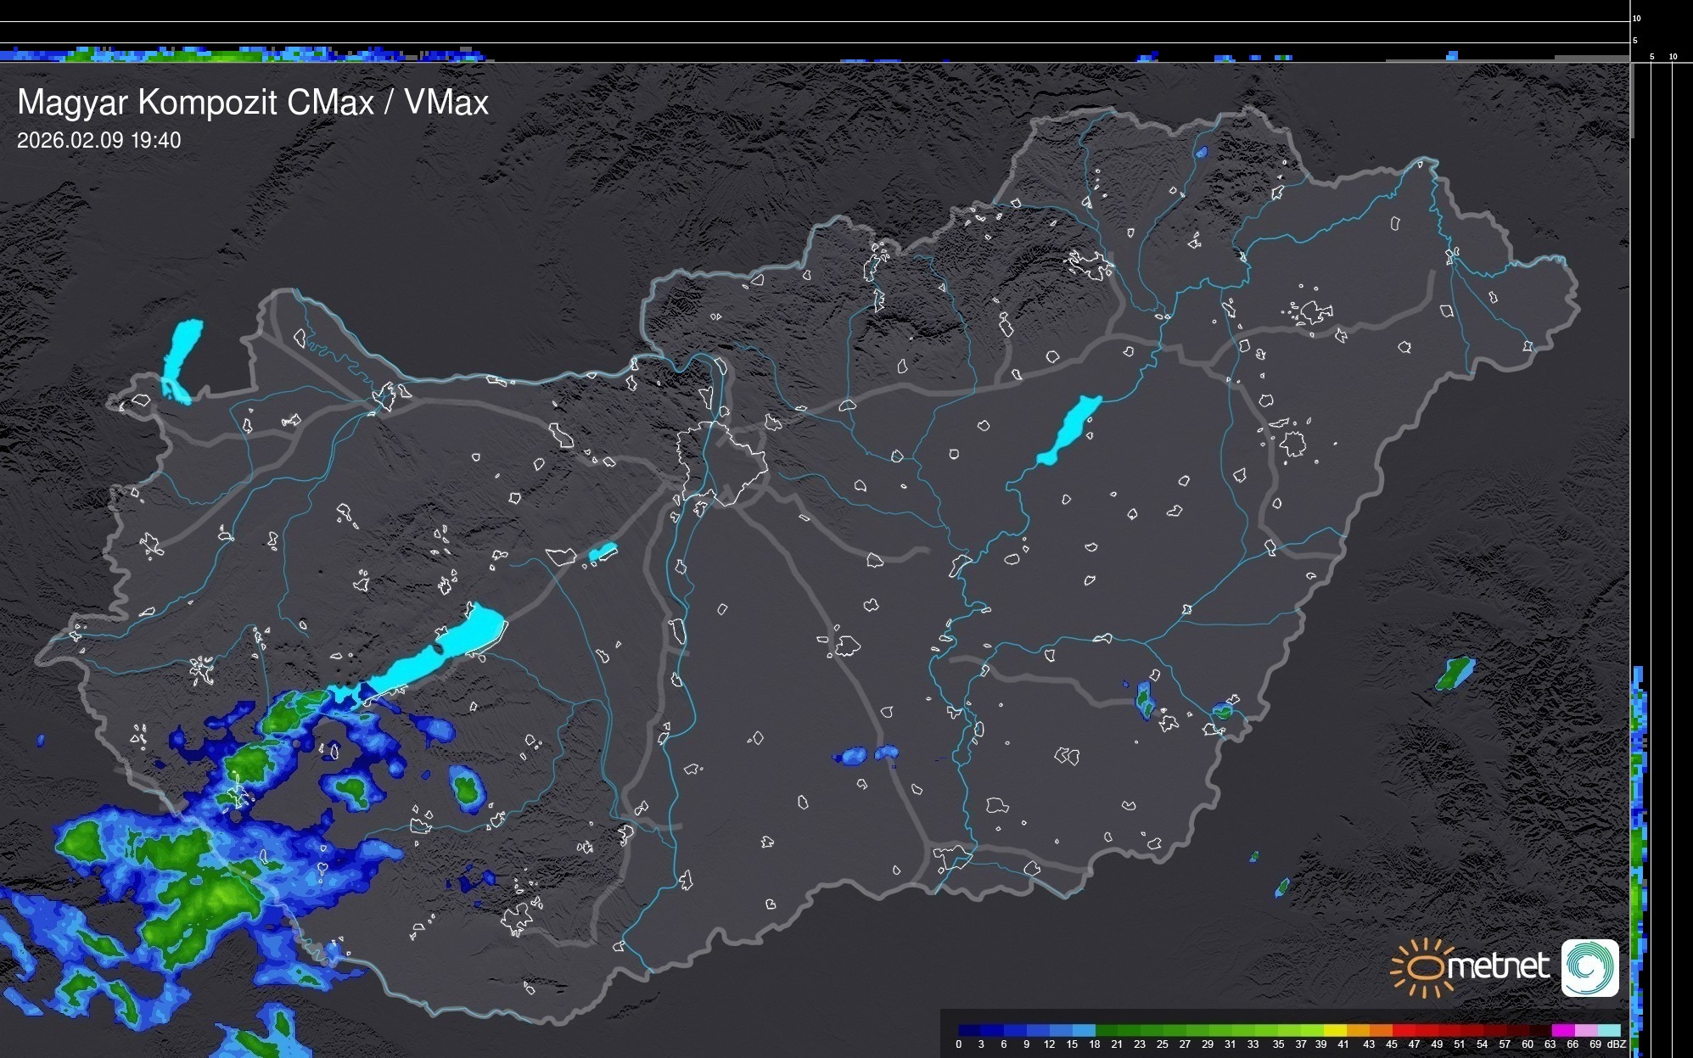Click the teal spiral app icon

[1590, 968]
